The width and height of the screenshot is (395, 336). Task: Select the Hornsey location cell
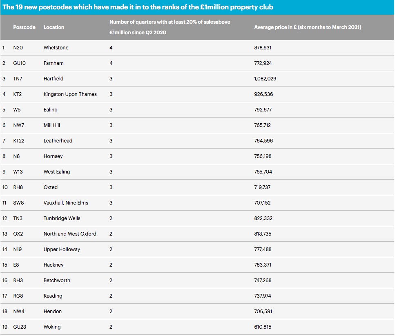tap(53, 156)
